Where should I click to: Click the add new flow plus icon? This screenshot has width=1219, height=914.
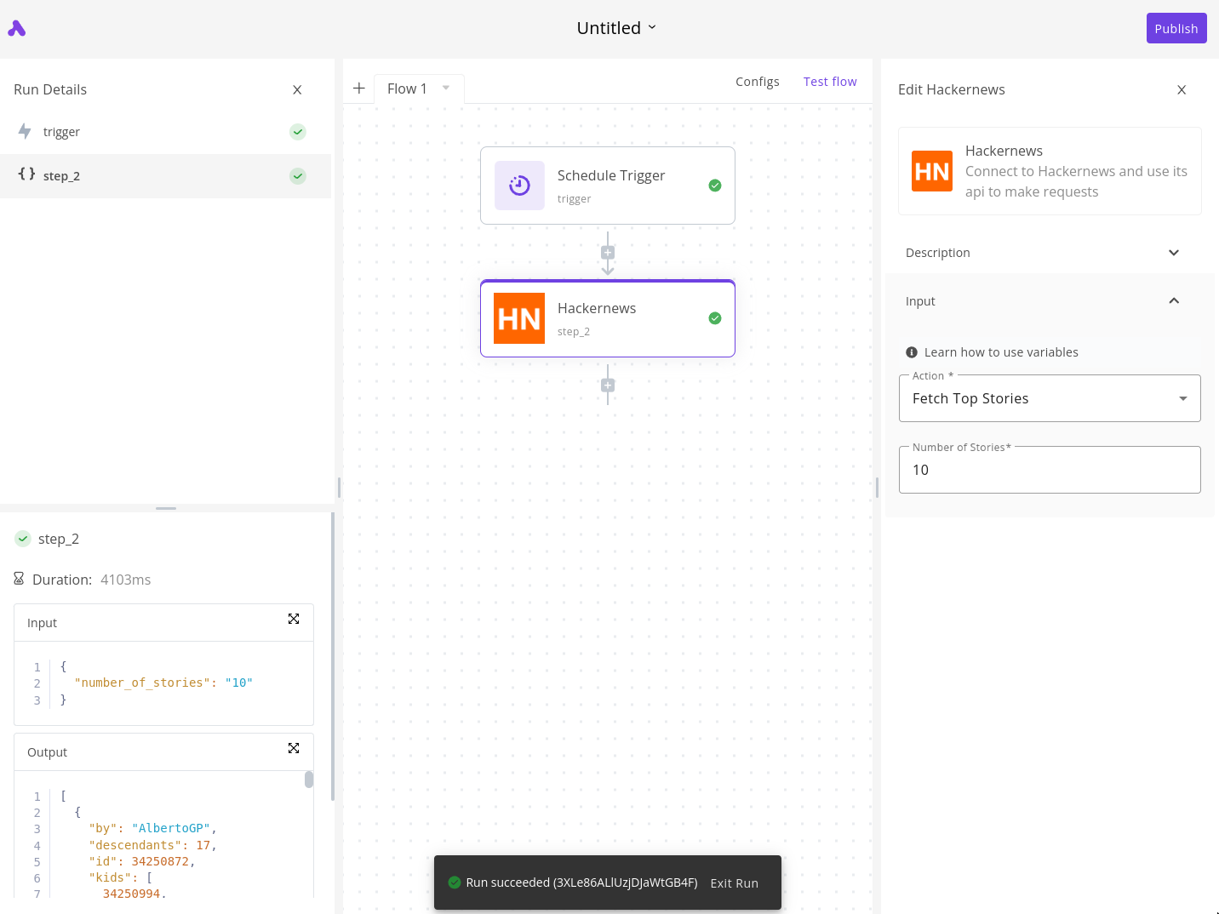click(x=359, y=89)
